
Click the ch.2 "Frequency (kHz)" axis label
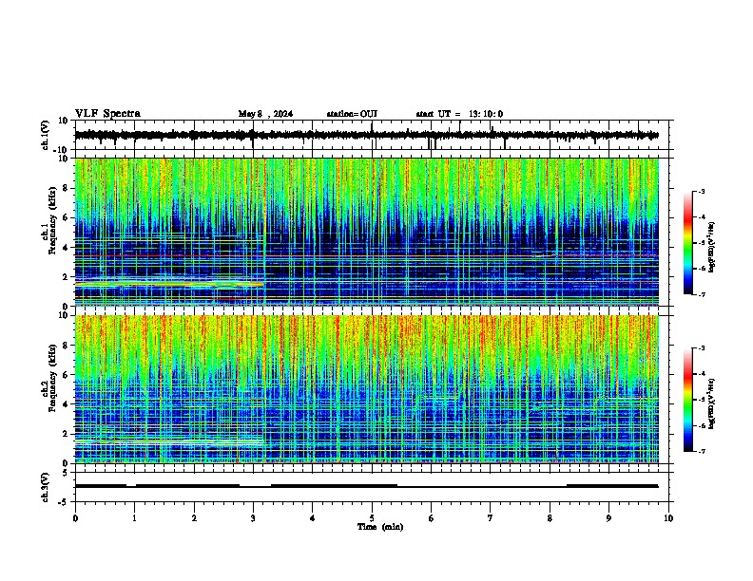point(52,378)
